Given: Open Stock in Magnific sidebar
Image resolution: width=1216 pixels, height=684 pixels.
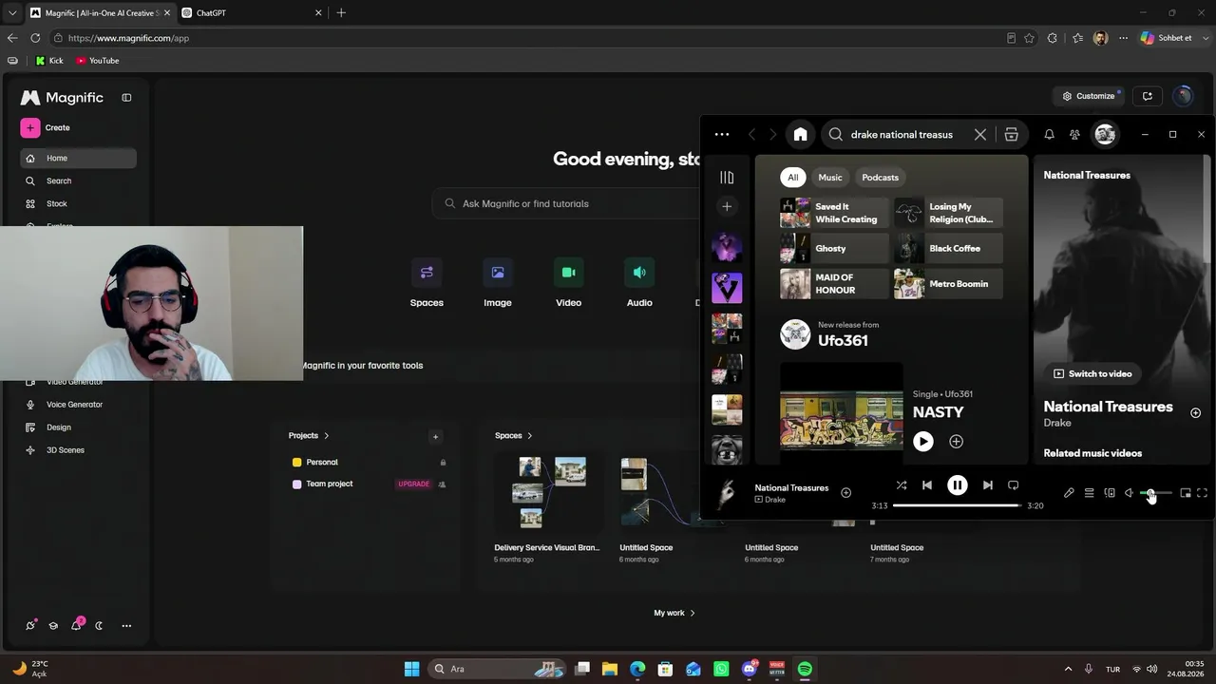Looking at the screenshot, I should point(78,204).
